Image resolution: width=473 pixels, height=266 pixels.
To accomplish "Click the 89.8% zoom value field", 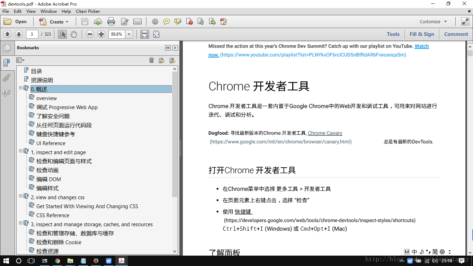I will pos(117,34).
